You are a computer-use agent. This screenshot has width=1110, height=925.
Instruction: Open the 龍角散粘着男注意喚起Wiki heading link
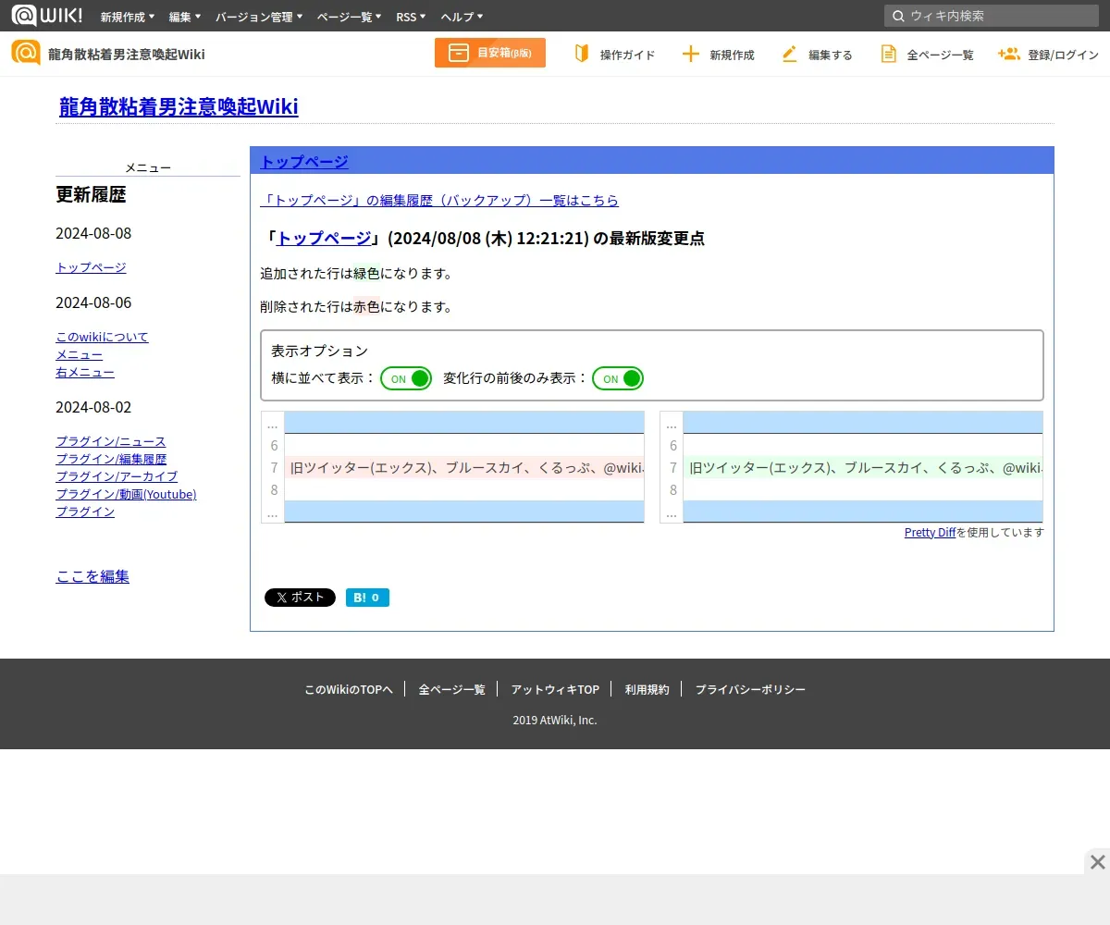click(179, 107)
